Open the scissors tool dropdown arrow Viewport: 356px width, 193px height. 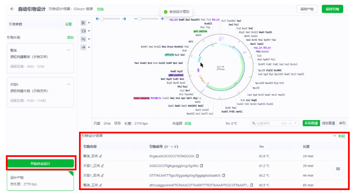(x=88, y=23)
